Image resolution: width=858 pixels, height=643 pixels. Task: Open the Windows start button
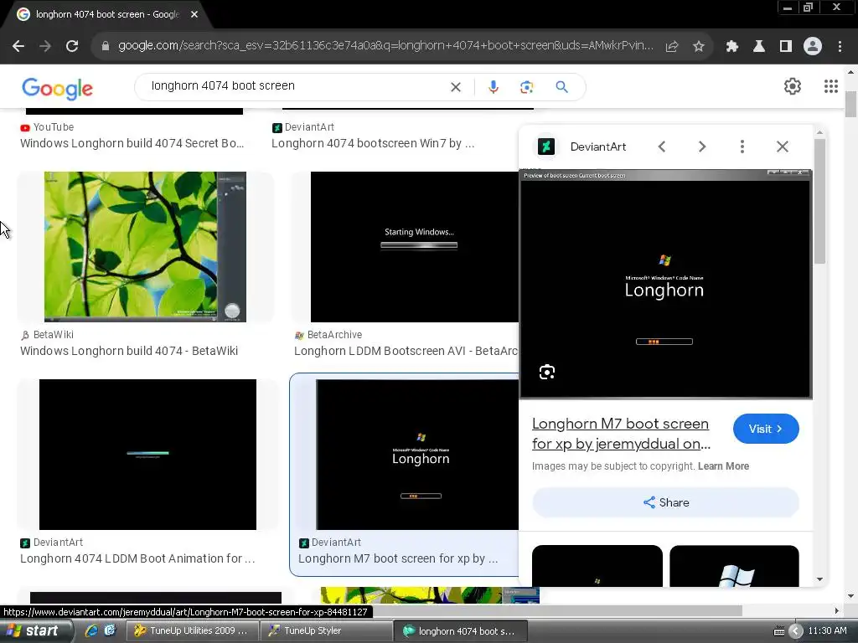[37, 631]
